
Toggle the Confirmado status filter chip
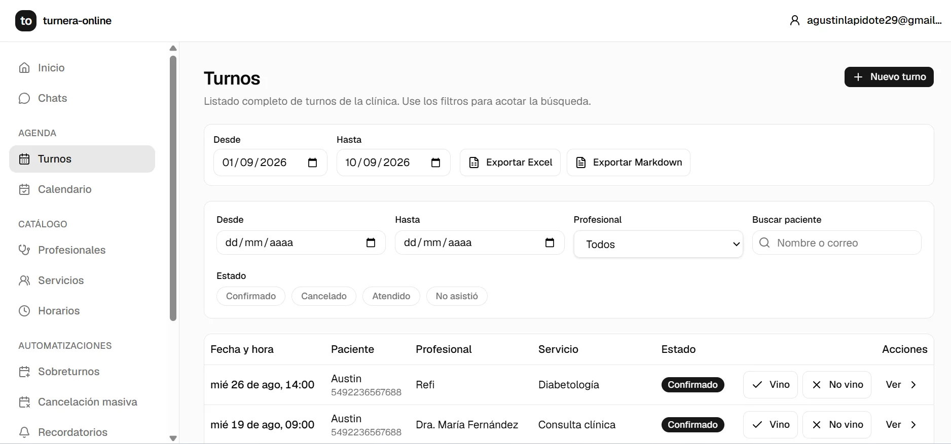tap(251, 296)
